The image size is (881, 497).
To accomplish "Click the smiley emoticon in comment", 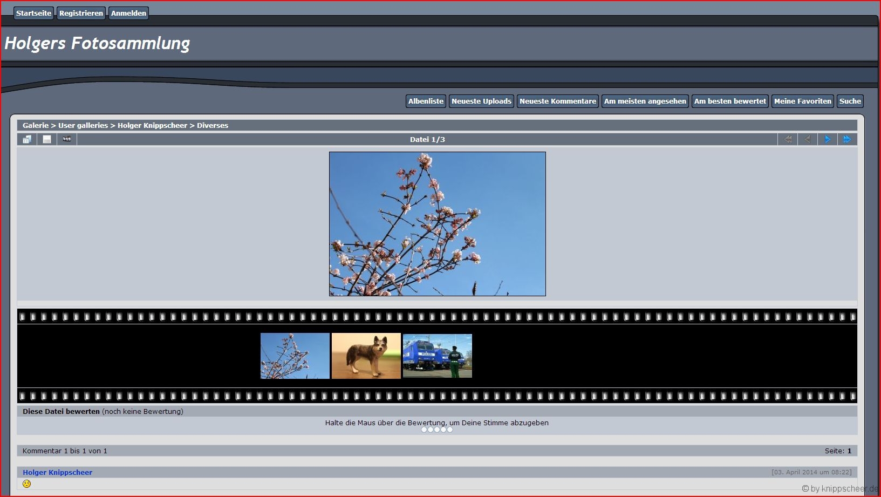I will tap(27, 484).
